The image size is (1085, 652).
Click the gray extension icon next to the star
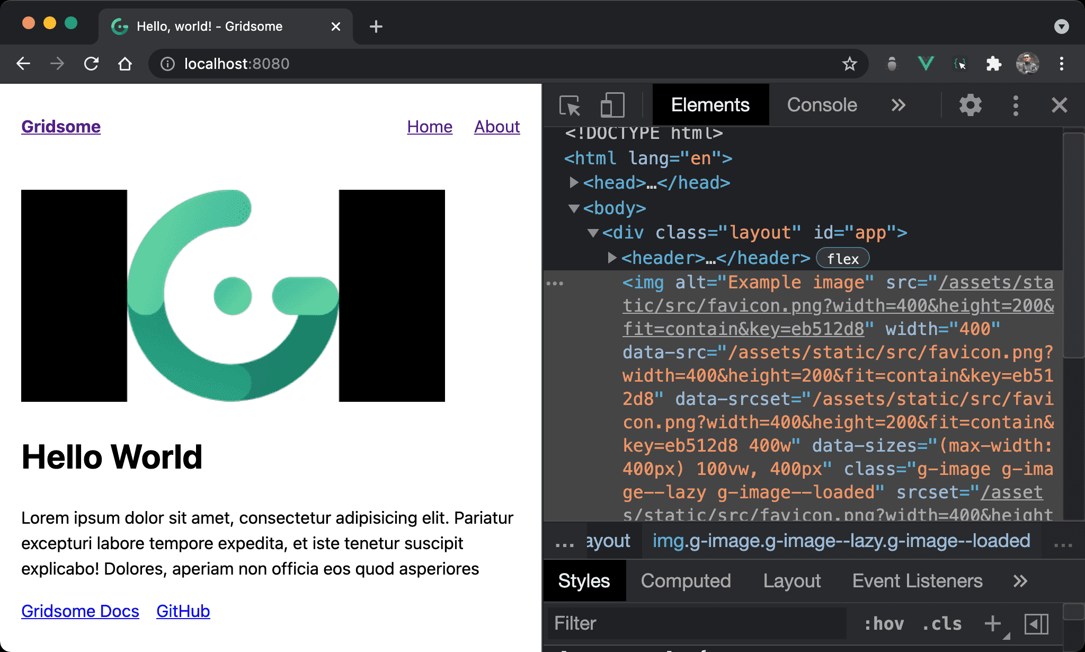(x=892, y=64)
